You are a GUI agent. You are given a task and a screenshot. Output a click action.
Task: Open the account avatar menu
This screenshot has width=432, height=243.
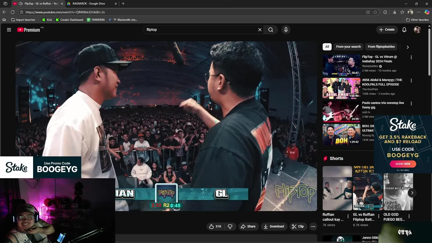tap(417, 30)
